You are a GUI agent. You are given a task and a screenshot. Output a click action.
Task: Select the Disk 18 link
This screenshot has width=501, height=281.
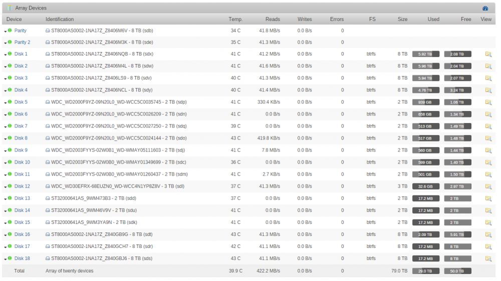[x=22, y=258]
